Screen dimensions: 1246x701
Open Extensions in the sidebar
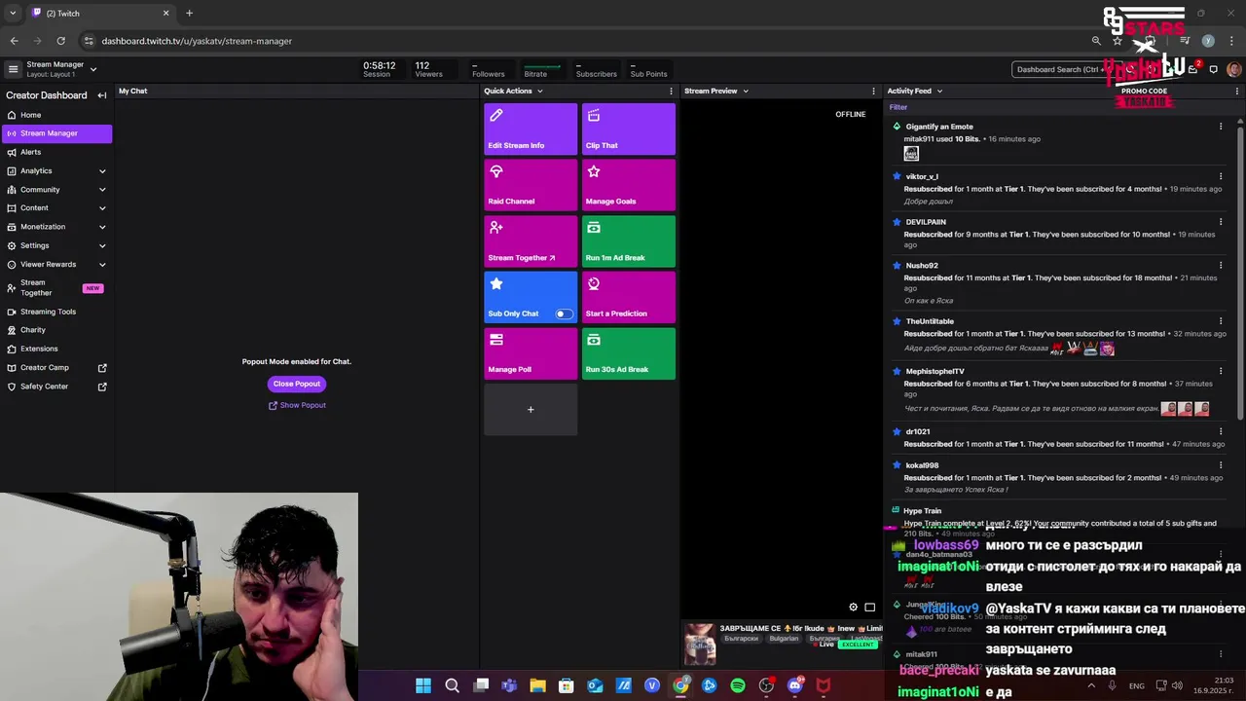click(56, 349)
